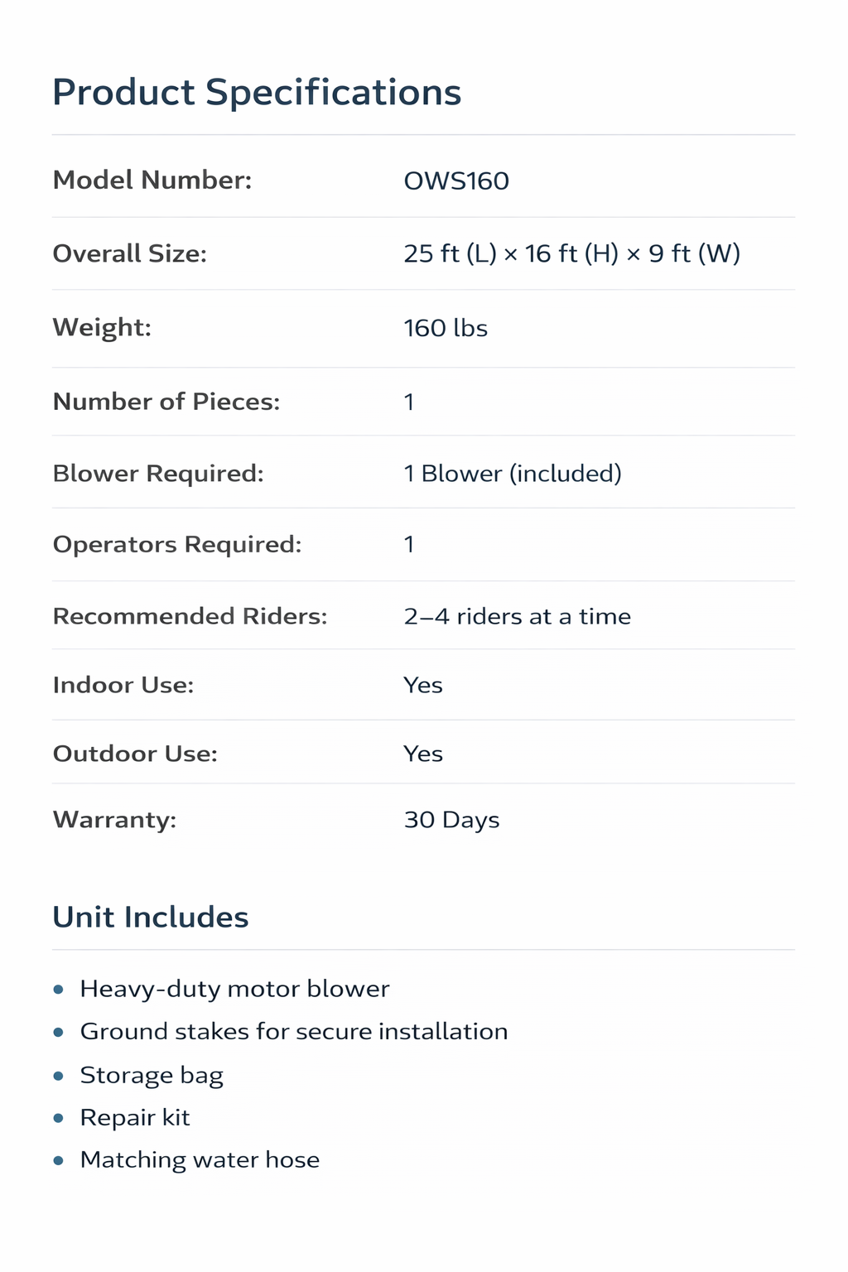Image resolution: width=848 pixels, height=1272 pixels.
Task: Click the Operators Required label
Action: 177,544
